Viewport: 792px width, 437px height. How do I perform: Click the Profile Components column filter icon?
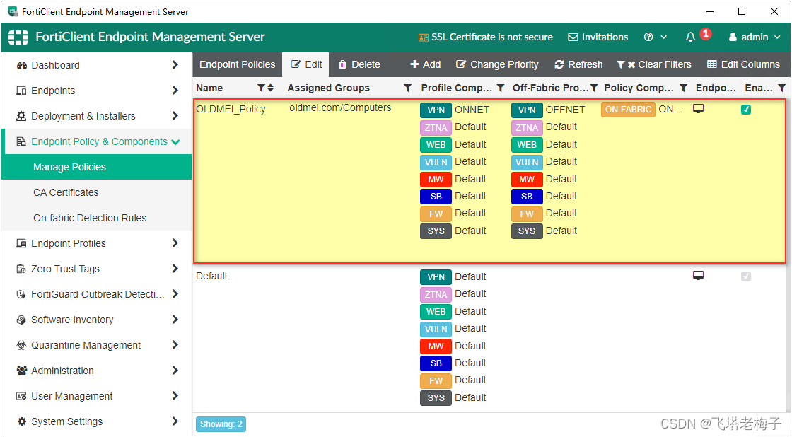[x=501, y=88]
